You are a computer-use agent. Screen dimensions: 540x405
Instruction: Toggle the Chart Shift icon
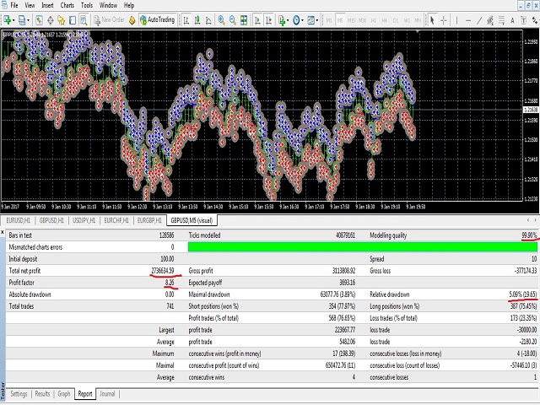268,20
